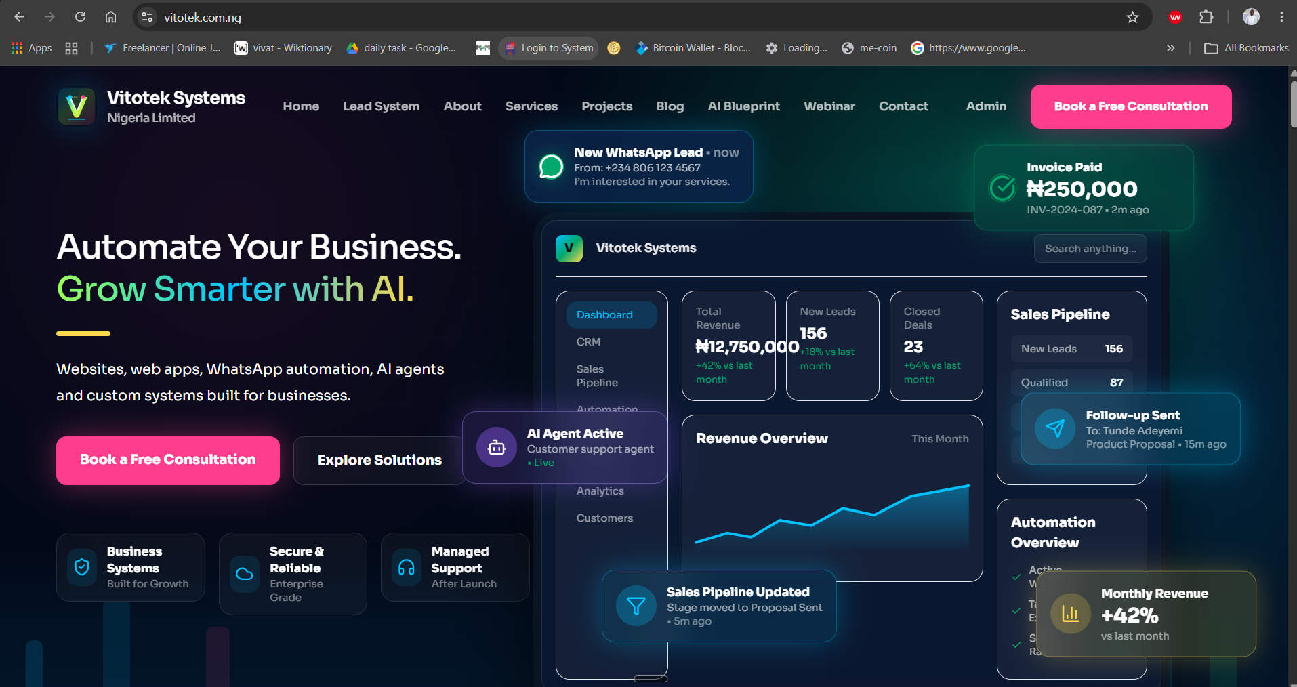Bookmark this page with the star icon

(x=1132, y=17)
